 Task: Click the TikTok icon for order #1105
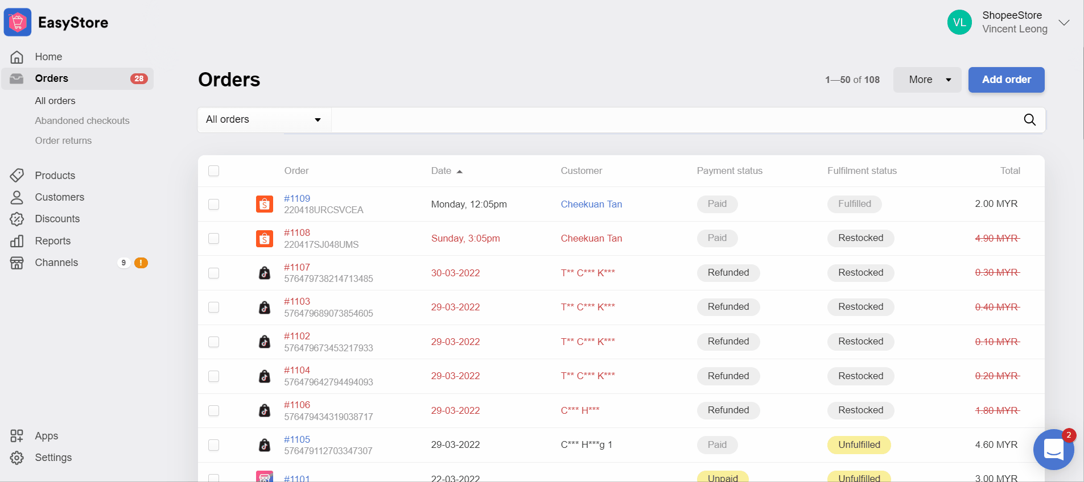[265, 445]
